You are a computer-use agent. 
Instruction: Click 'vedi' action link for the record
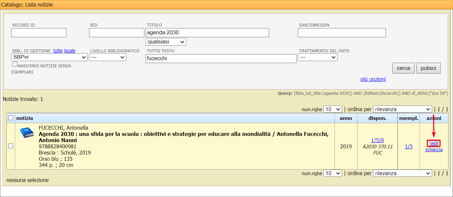point(434,143)
